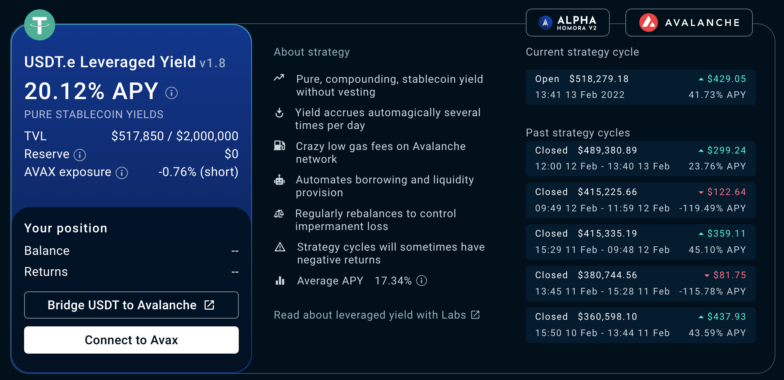This screenshot has height=380, width=784.
Task: Click green up arrow next to $437.93
Action: click(x=701, y=317)
